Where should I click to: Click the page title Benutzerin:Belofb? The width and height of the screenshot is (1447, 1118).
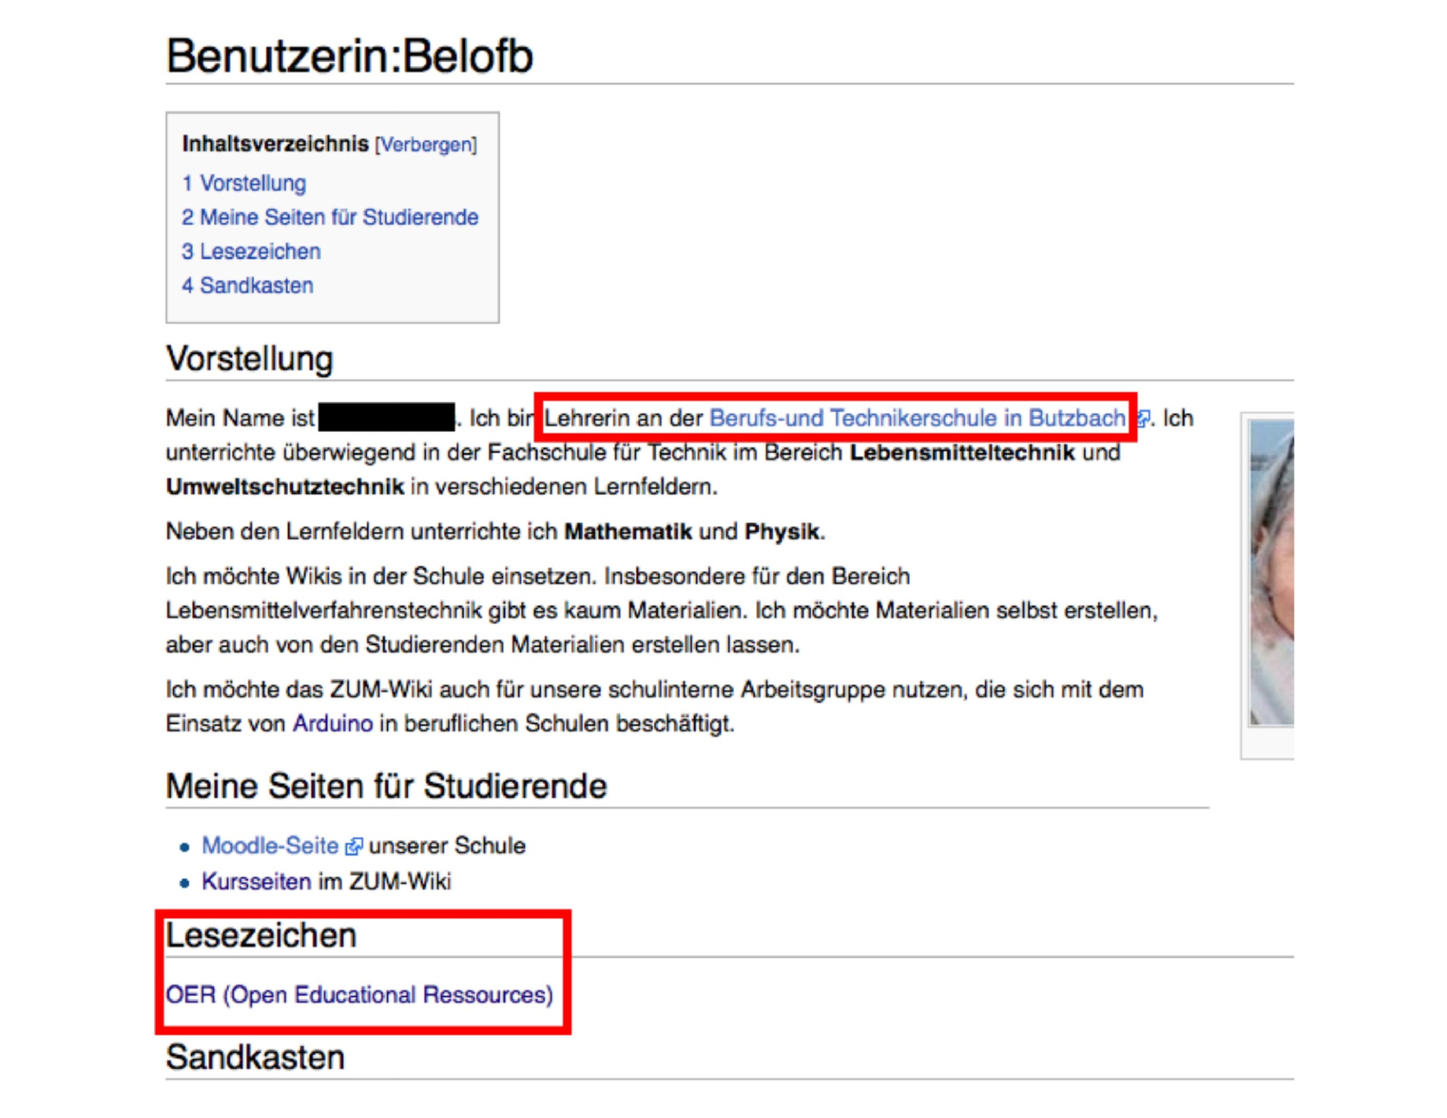pyautogui.click(x=349, y=55)
